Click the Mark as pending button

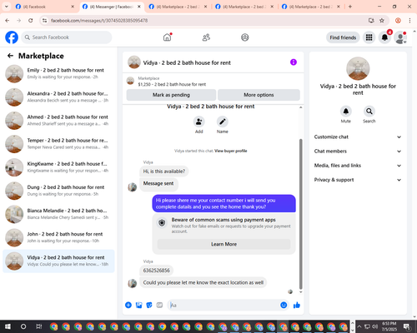[171, 95]
